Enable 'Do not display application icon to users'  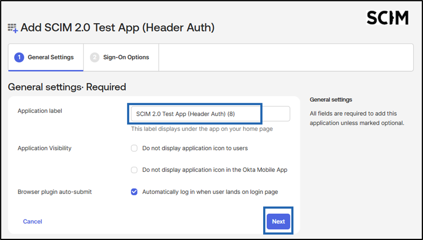pos(134,148)
